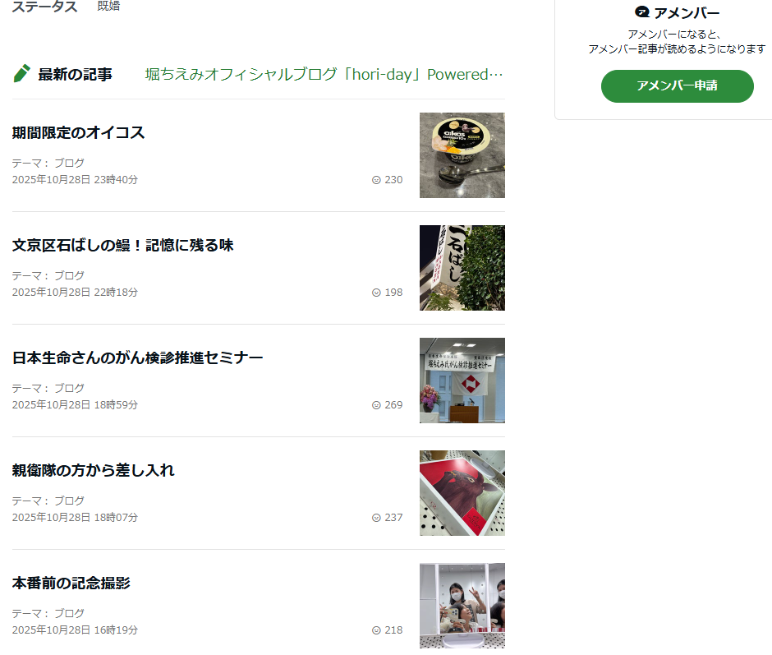
Task: Click the green pencil icon beside 最新の記事
Action: click(21, 74)
